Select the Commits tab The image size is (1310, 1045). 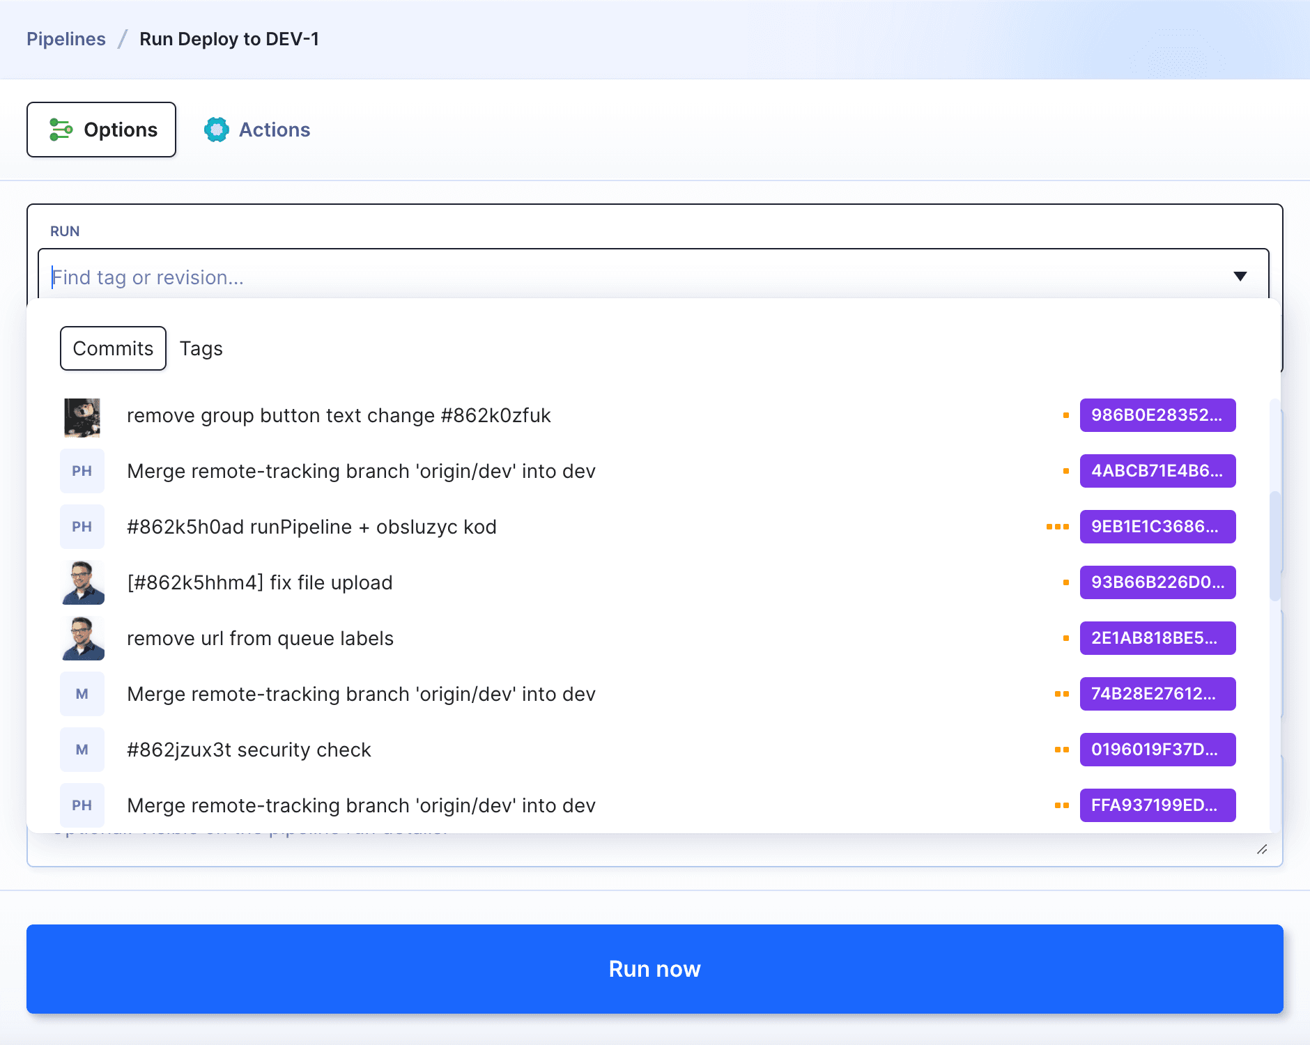pos(113,348)
